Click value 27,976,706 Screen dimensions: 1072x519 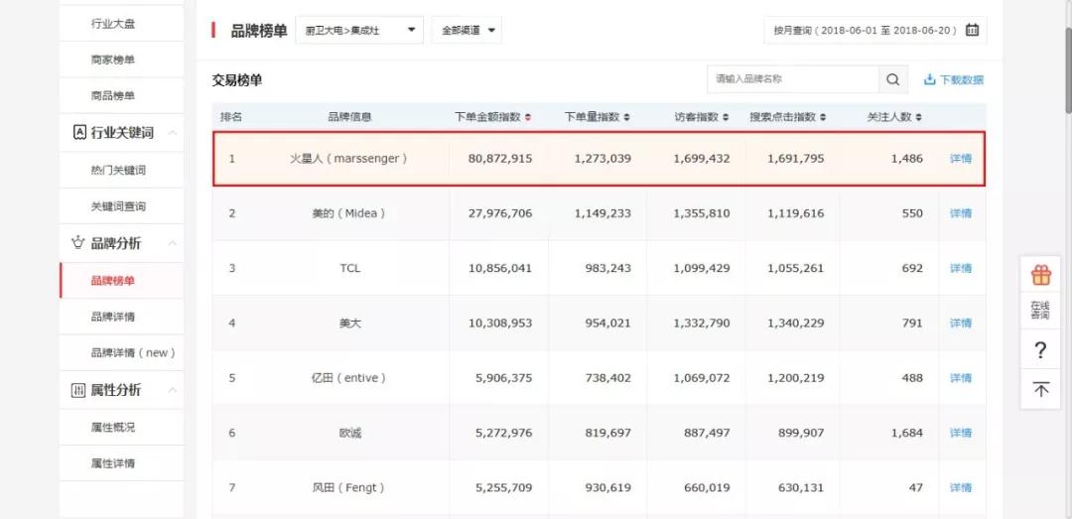pos(499,213)
